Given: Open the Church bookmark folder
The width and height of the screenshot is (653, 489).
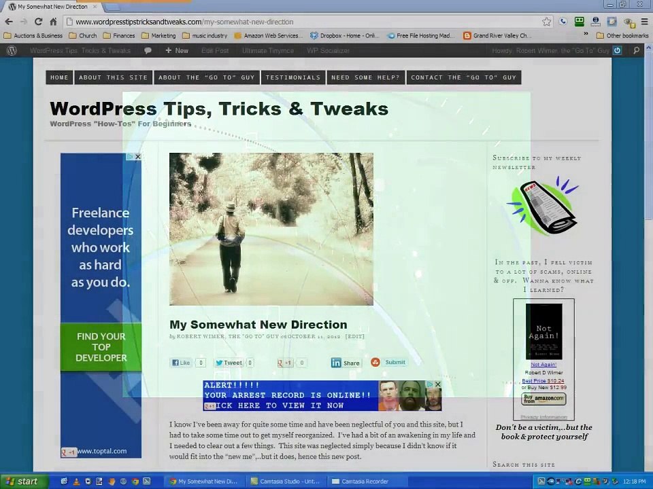Looking at the screenshot, I should (83, 36).
